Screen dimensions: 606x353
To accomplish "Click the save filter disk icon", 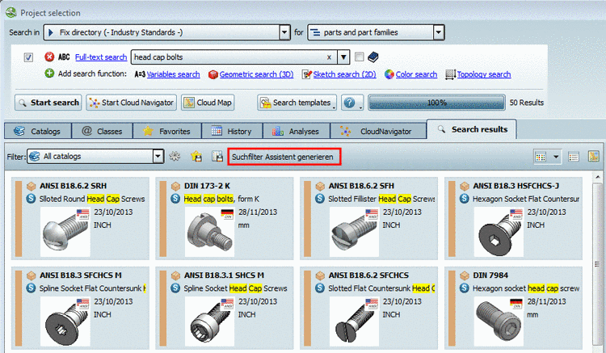I will coord(217,157).
